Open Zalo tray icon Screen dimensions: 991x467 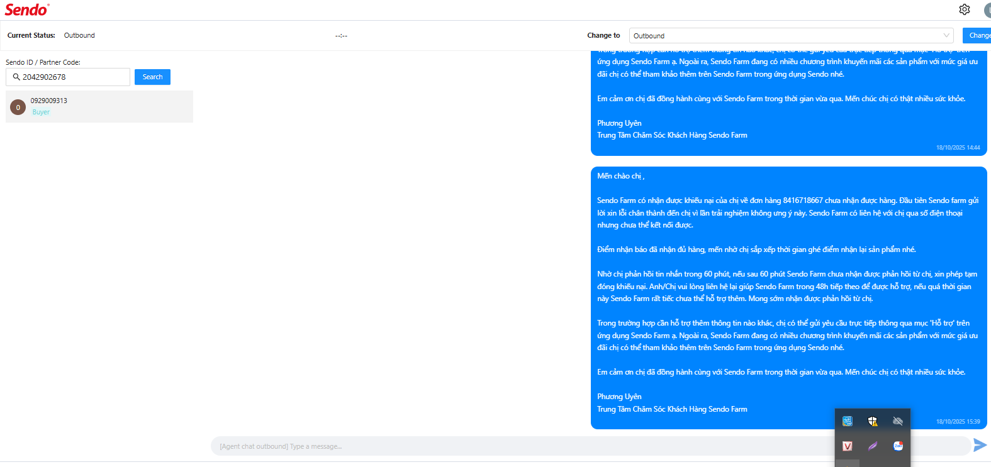click(898, 446)
